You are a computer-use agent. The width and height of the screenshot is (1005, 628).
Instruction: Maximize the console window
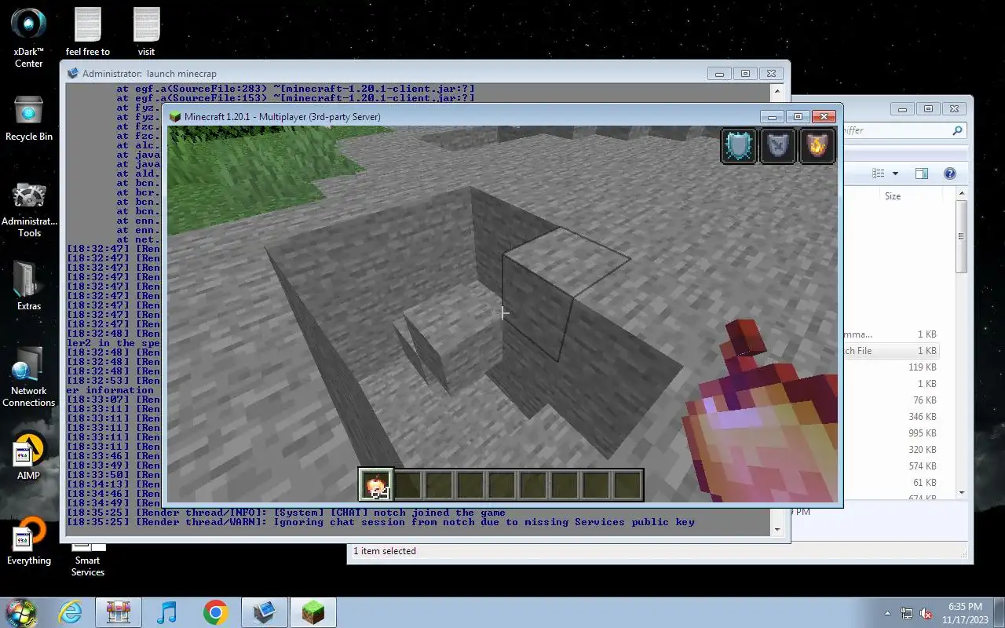[745, 74]
